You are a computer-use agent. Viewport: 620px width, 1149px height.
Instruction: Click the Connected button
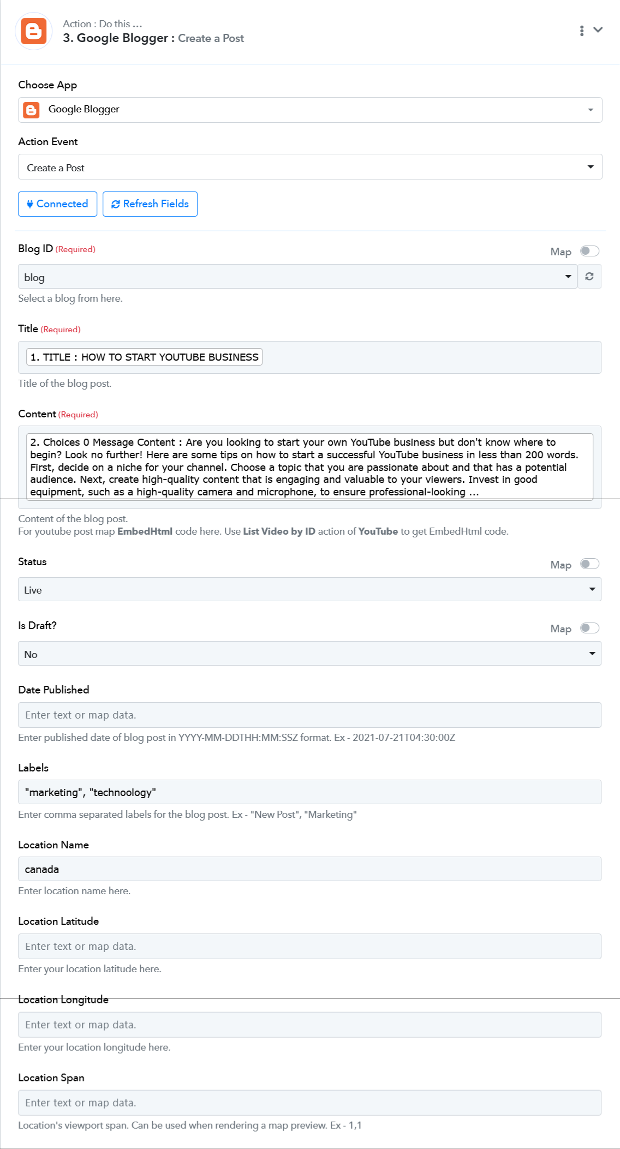(x=57, y=204)
